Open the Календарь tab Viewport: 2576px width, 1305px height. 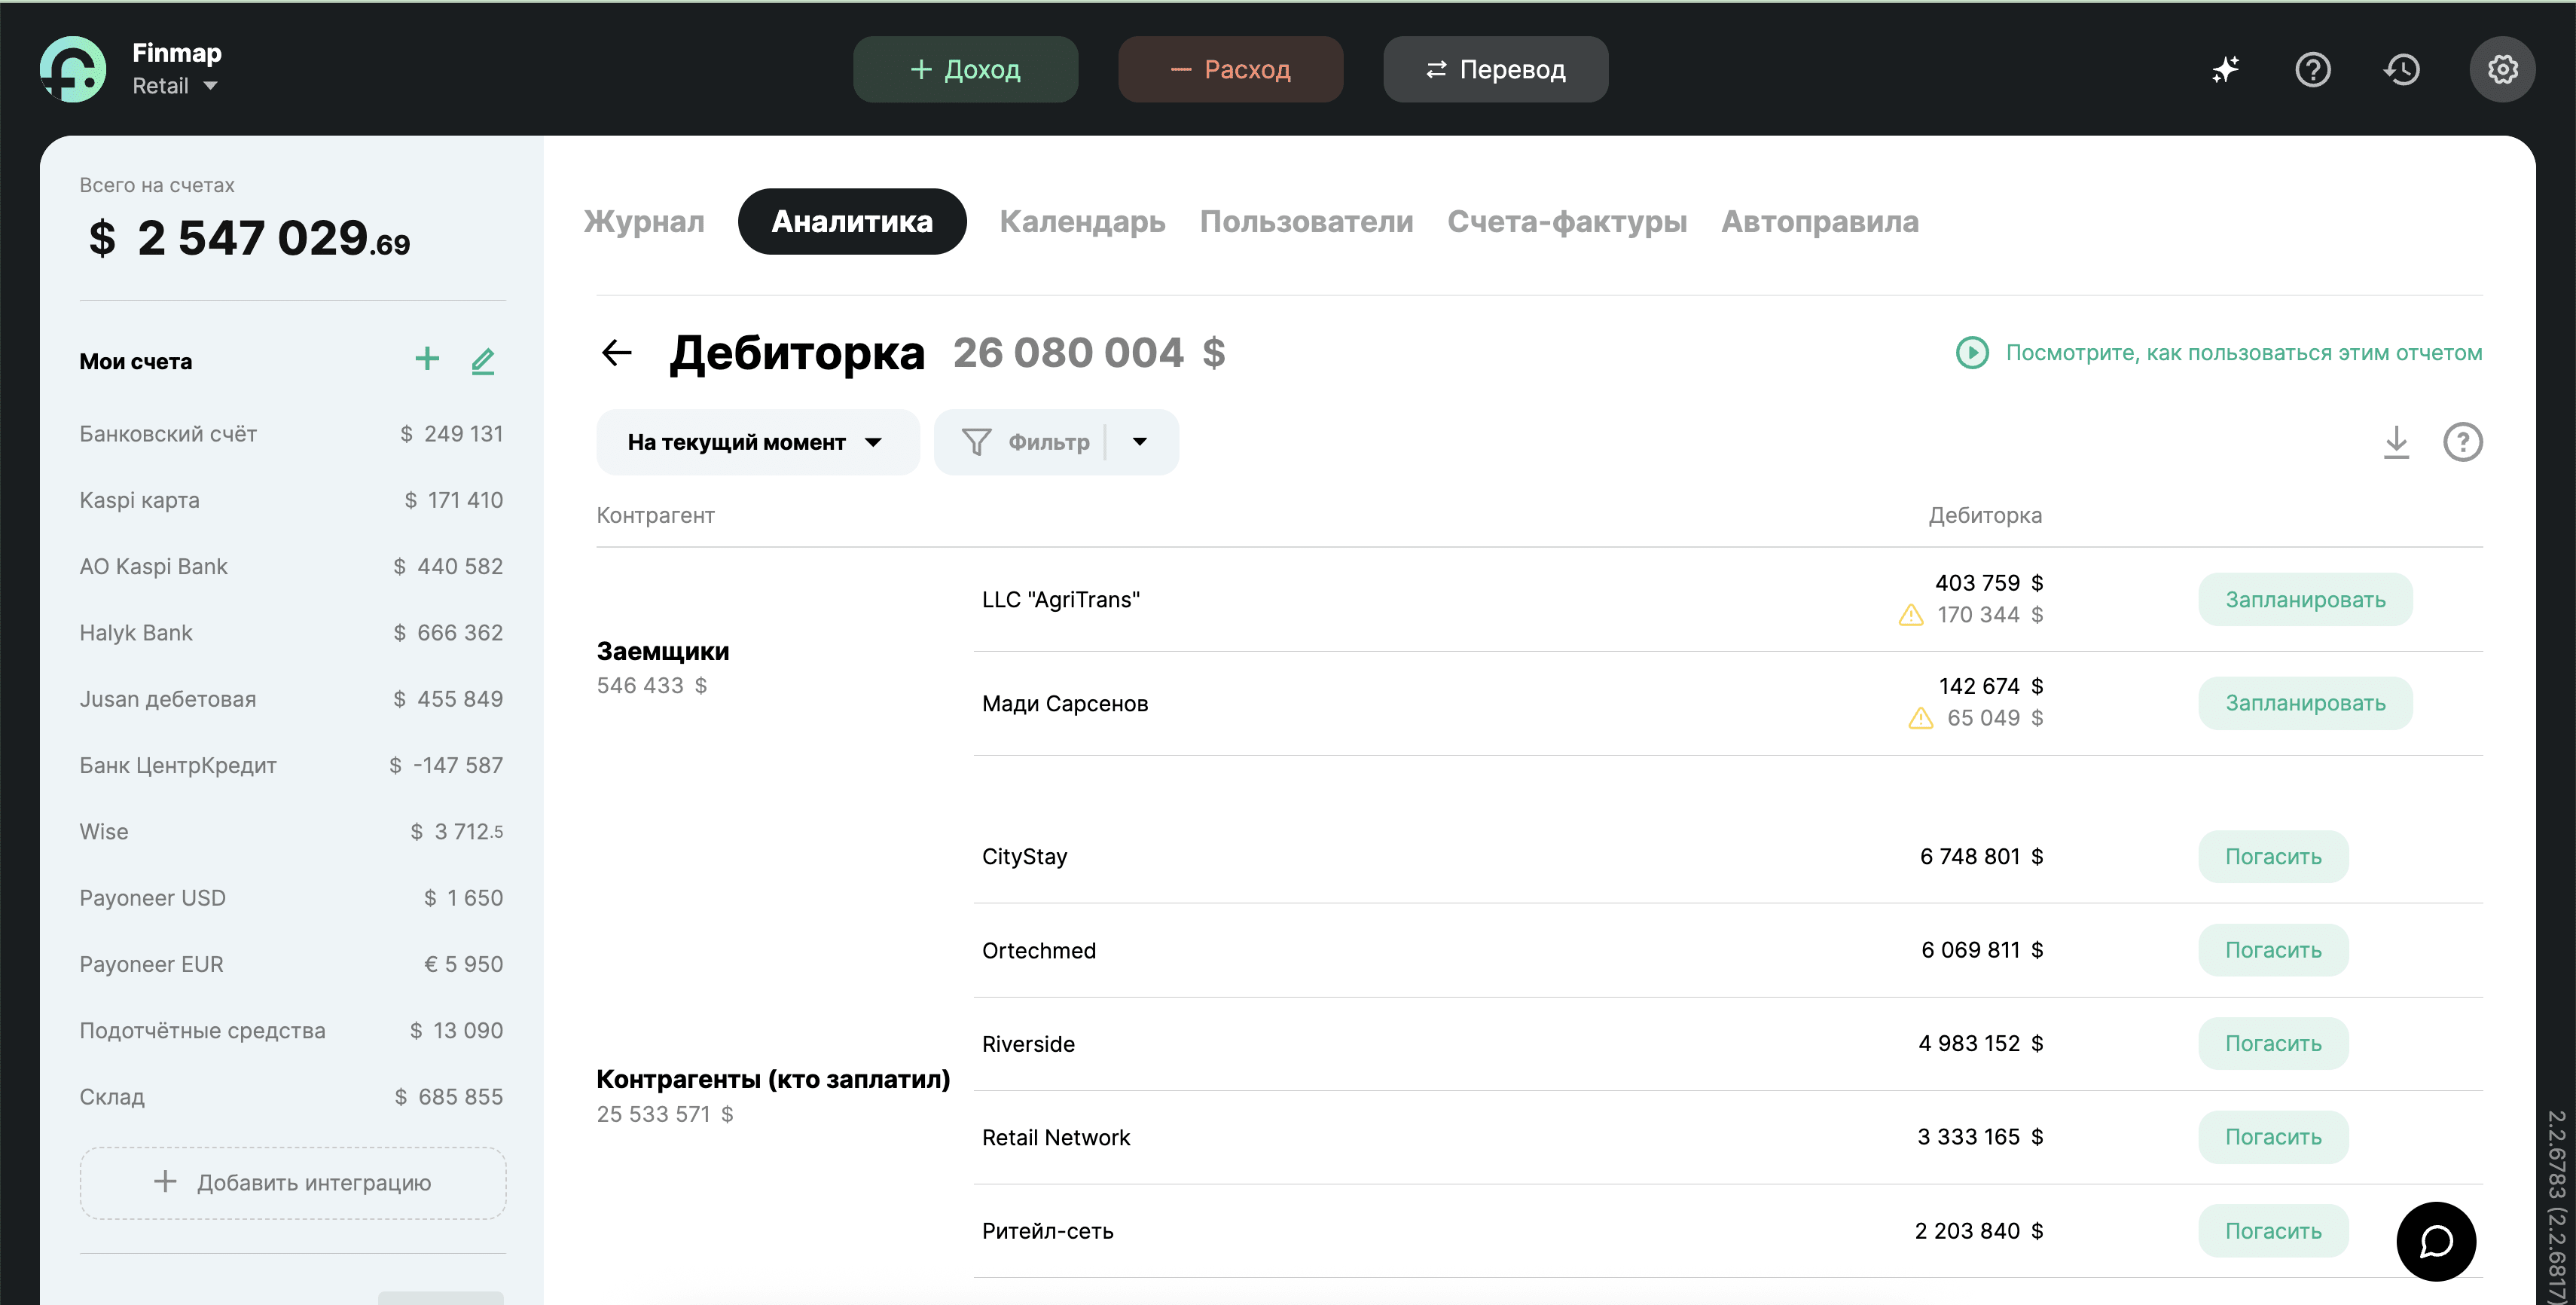1082,221
